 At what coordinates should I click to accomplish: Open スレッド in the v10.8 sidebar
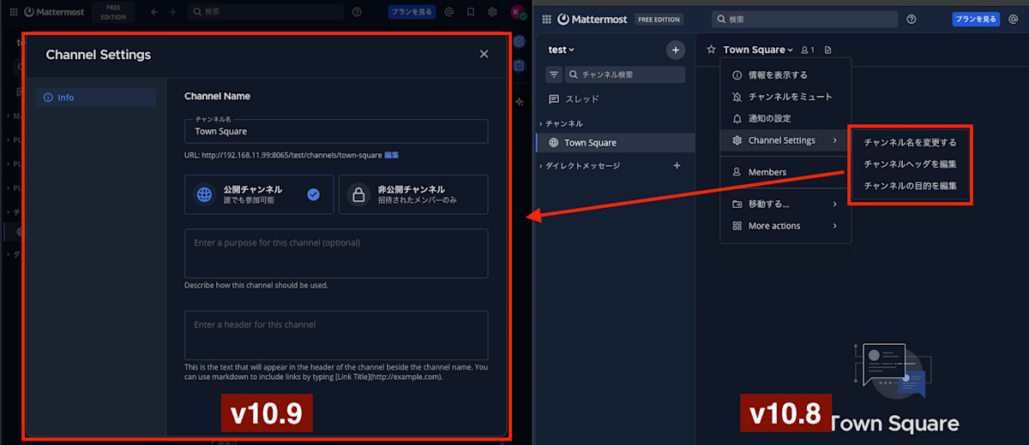tap(614, 99)
